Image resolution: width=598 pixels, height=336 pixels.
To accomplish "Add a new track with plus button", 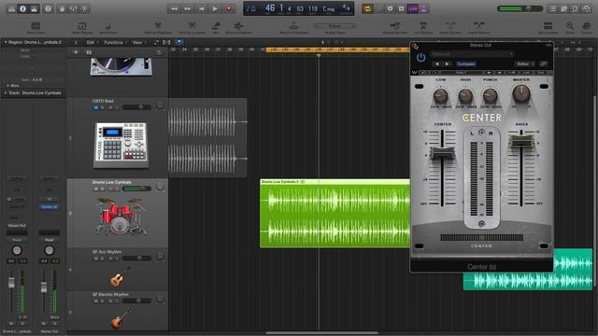I will (x=76, y=52).
